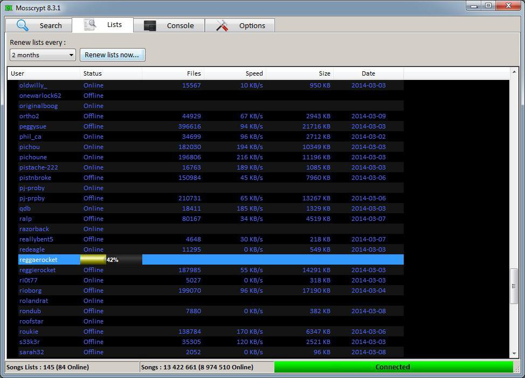Screen dimensions: 525x378
Task: Select user peggysue
Action: coord(33,126)
